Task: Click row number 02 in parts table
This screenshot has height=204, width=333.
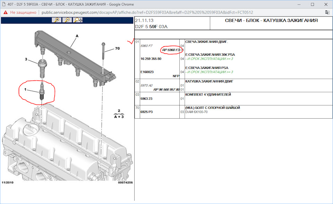Action: pyautogui.click(x=137, y=81)
